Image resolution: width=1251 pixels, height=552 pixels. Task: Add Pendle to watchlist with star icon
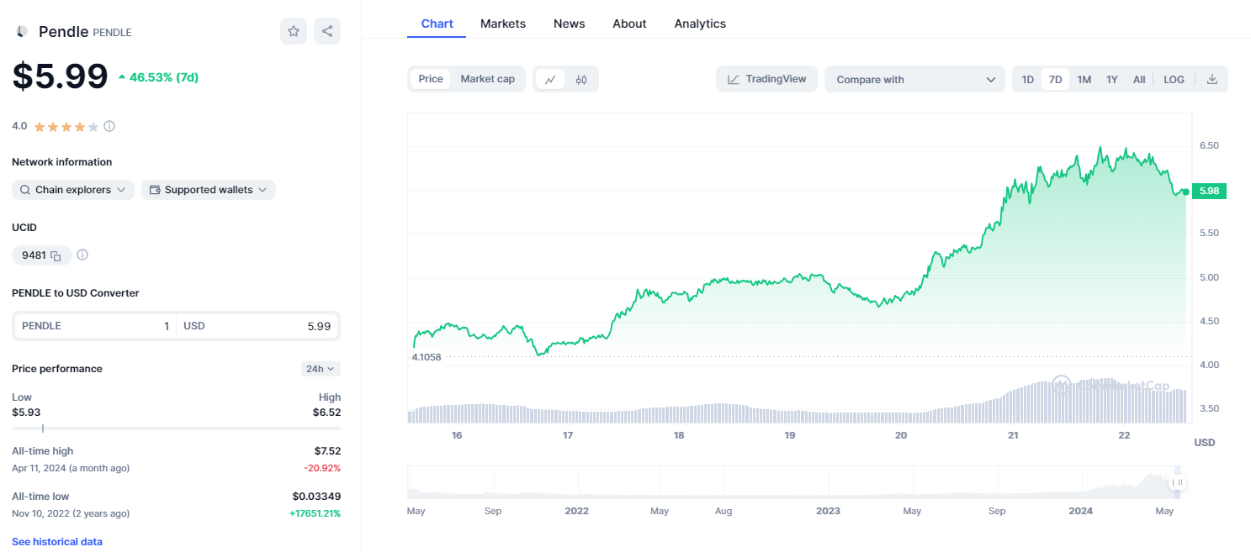(x=294, y=31)
